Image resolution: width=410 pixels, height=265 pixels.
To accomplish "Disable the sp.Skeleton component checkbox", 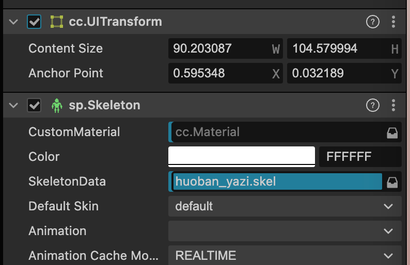I will point(34,105).
